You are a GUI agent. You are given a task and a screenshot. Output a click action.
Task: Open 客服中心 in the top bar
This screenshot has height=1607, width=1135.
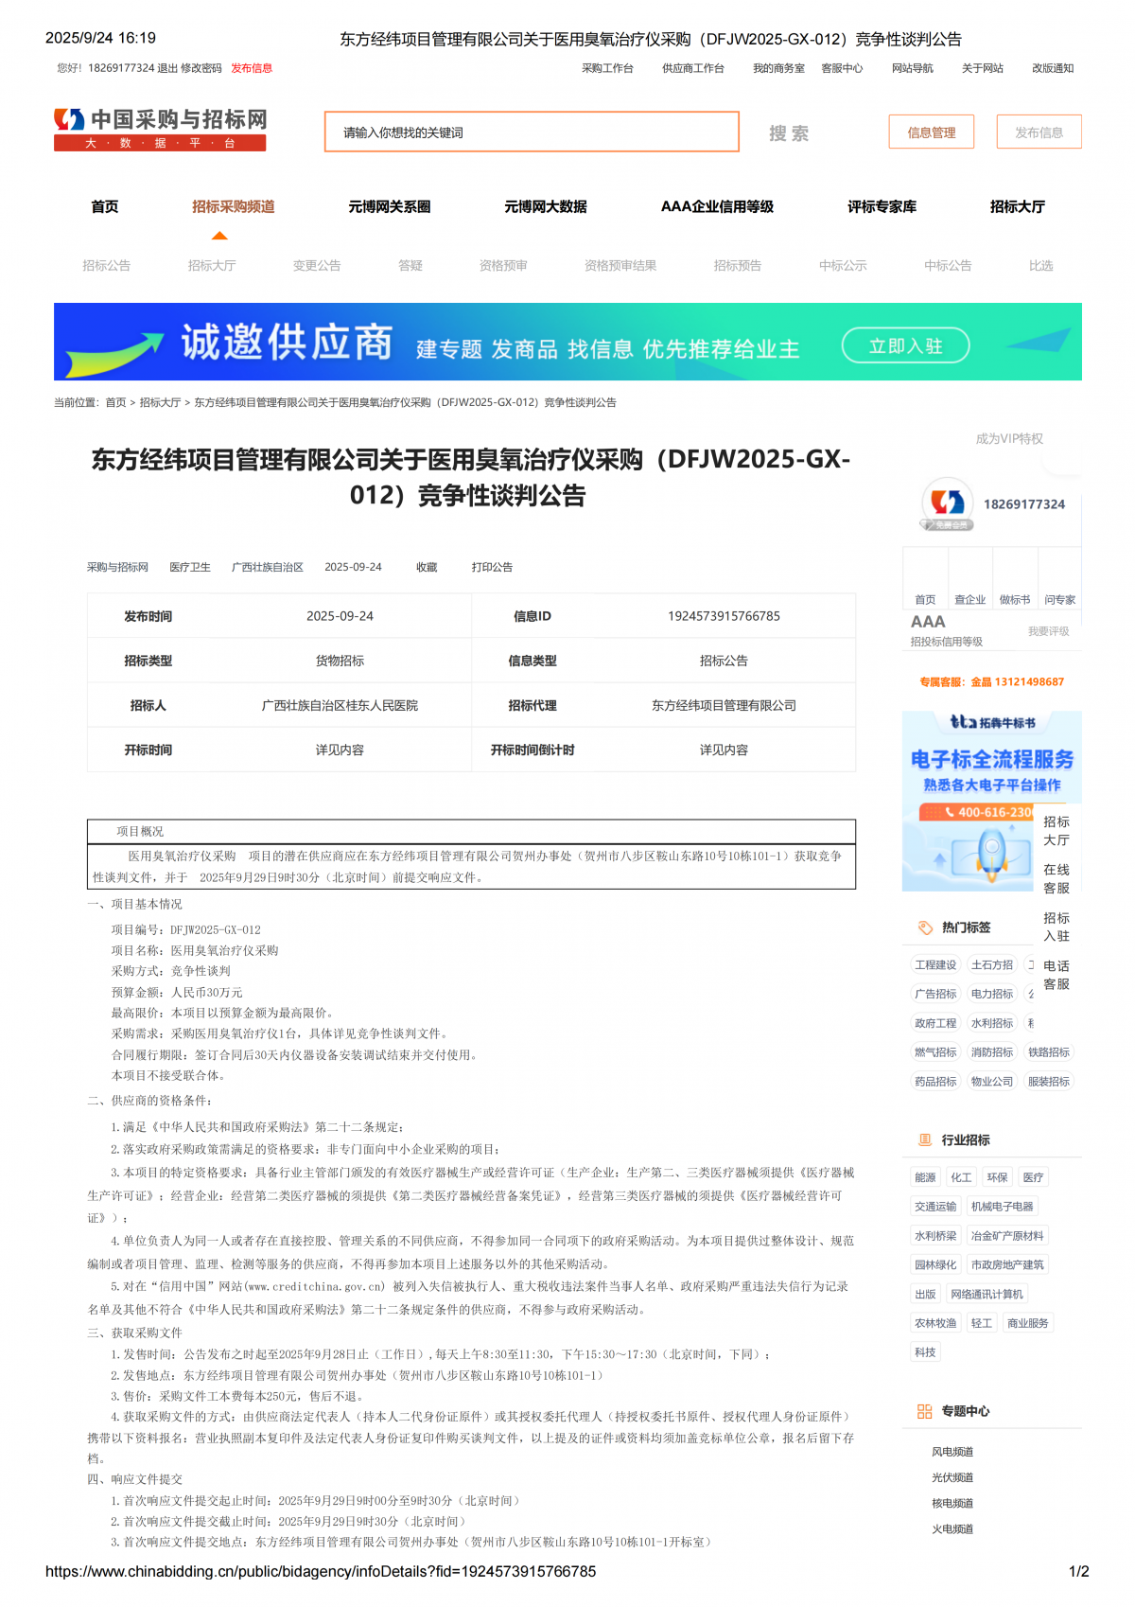pos(842,68)
